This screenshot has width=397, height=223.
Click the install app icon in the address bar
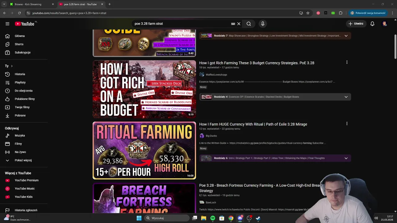click(x=301, y=13)
